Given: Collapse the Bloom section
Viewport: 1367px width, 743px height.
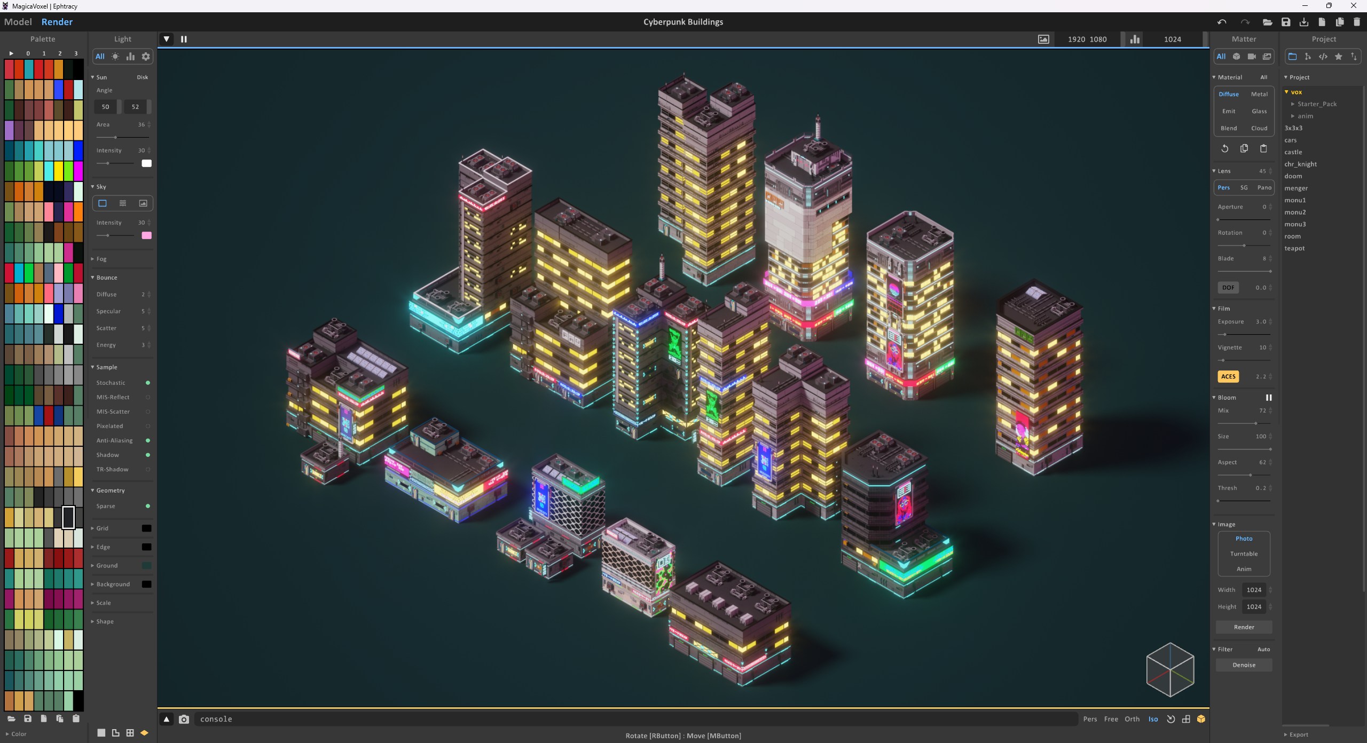Looking at the screenshot, I should [x=1224, y=398].
